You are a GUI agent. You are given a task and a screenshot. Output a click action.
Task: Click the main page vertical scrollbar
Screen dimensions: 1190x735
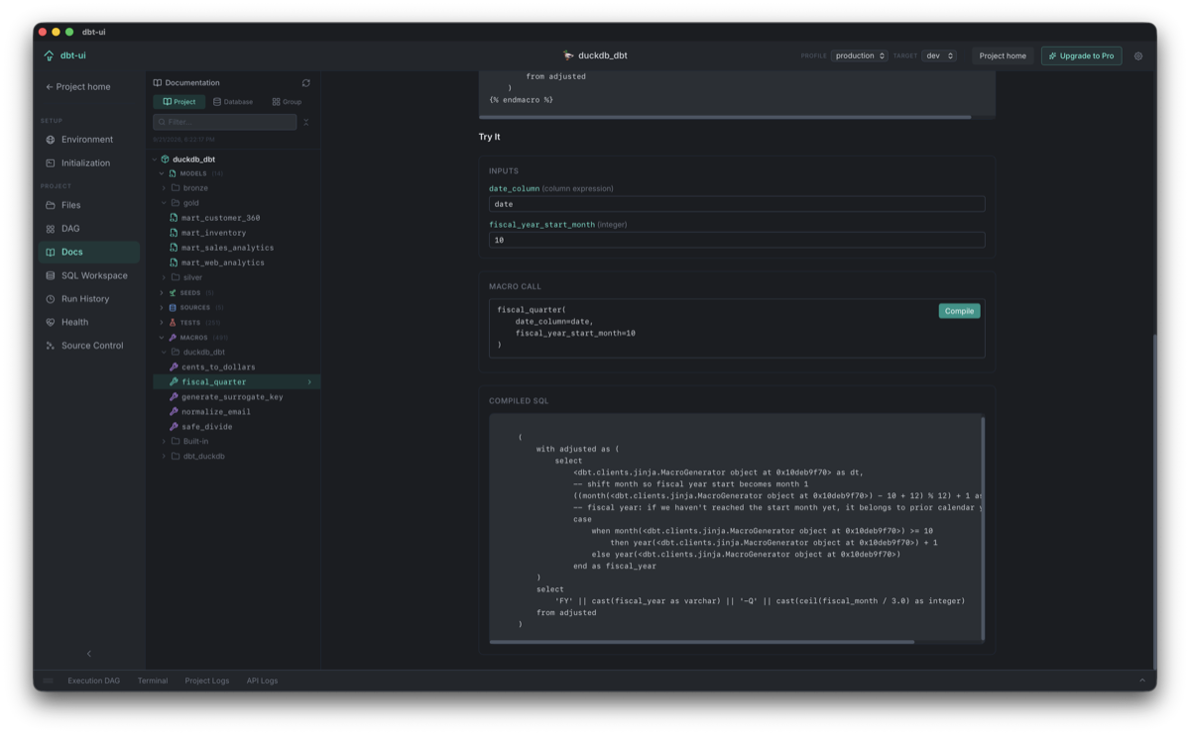1153,500
